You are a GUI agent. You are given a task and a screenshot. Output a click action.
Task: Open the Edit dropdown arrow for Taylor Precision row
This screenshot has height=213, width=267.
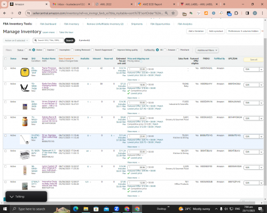261,70
